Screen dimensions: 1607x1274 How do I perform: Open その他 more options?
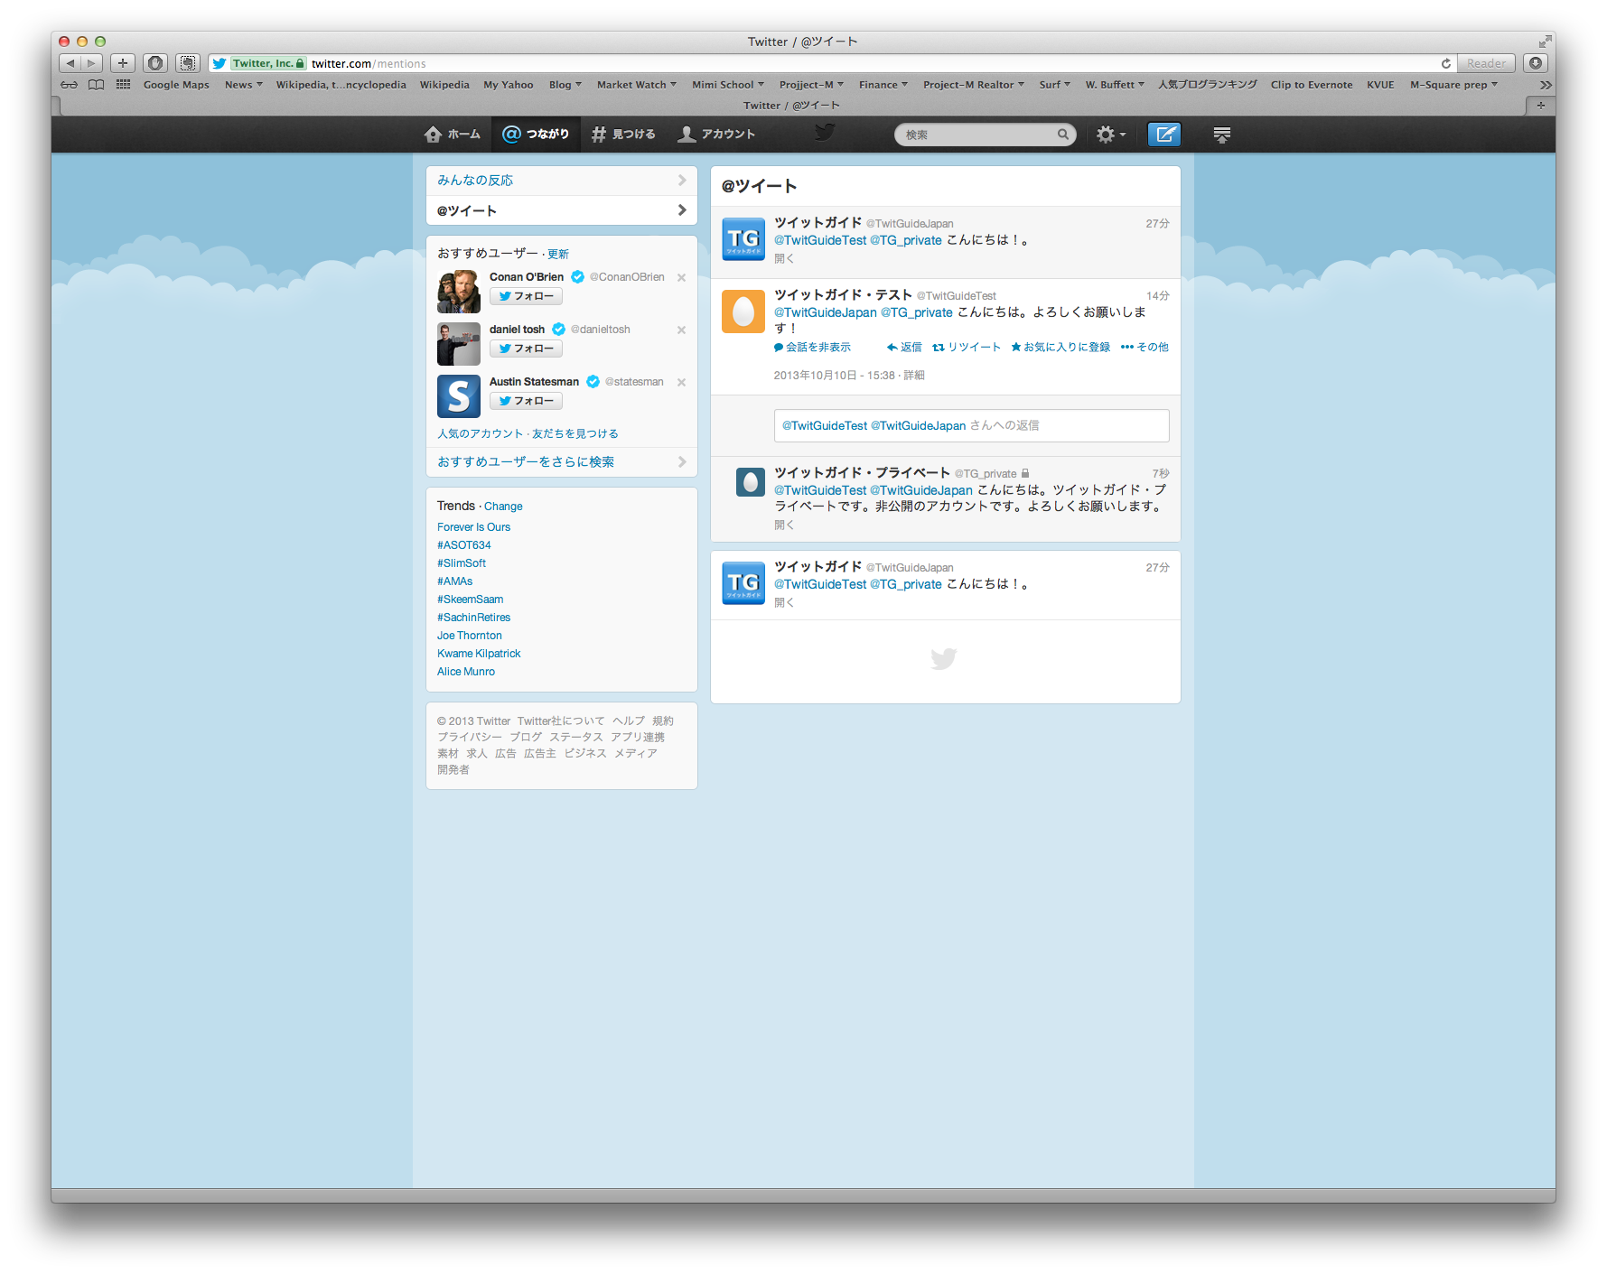coord(1145,348)
